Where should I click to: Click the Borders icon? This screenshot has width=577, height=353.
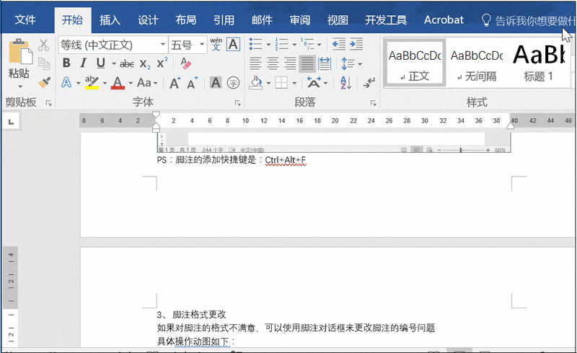[281, 83]
